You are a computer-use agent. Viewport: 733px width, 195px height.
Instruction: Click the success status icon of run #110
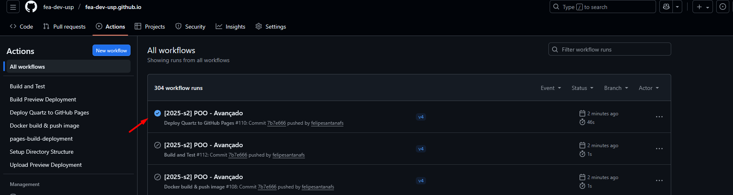pos(158,113)
